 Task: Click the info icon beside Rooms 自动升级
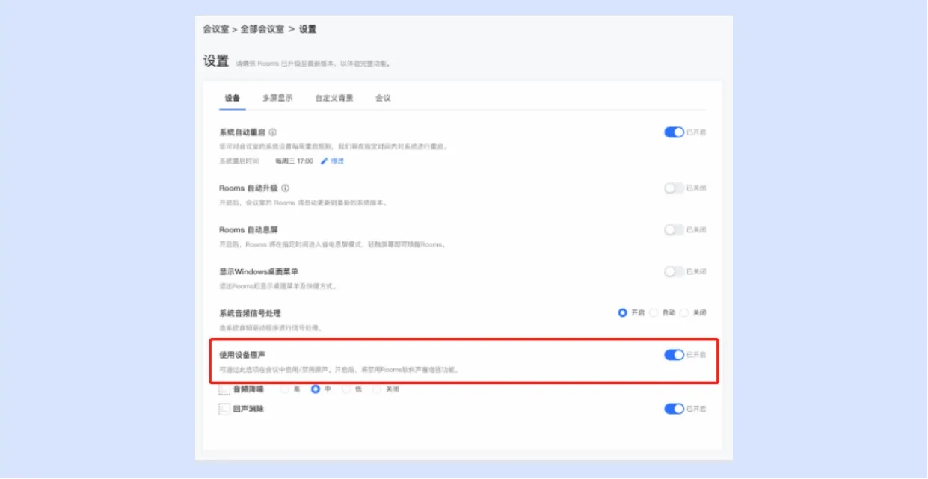click(x=286, y=188)
